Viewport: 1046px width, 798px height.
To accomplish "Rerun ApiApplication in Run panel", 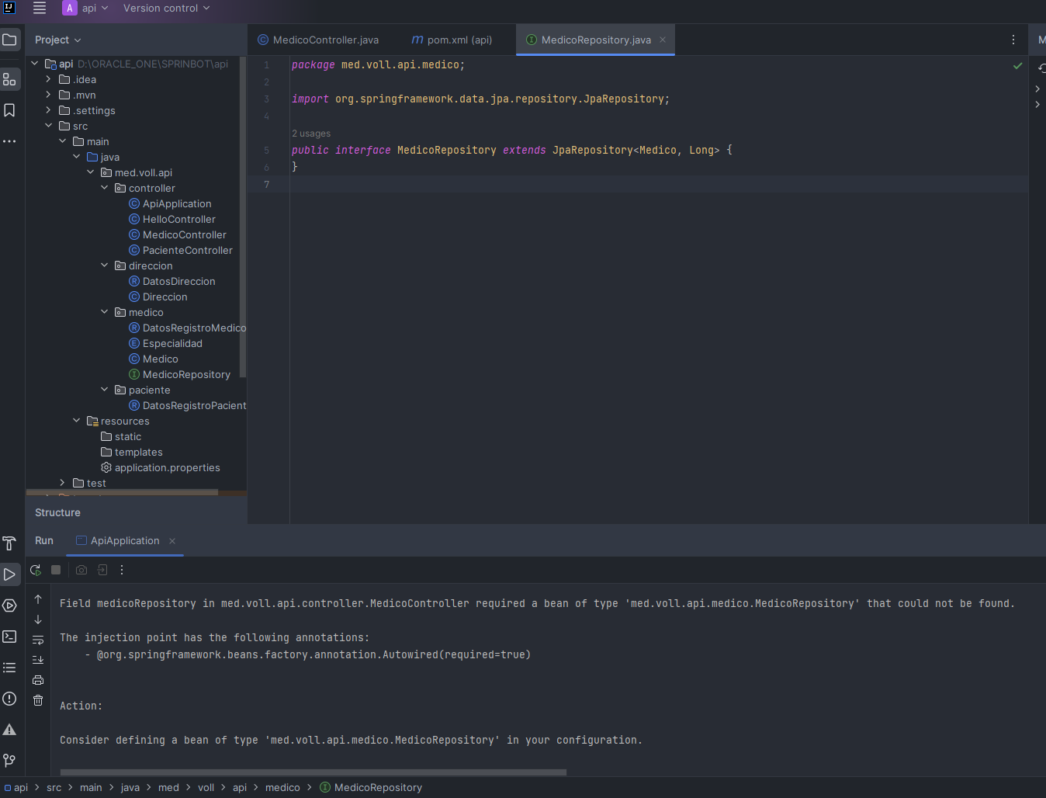I will [36, 570].
